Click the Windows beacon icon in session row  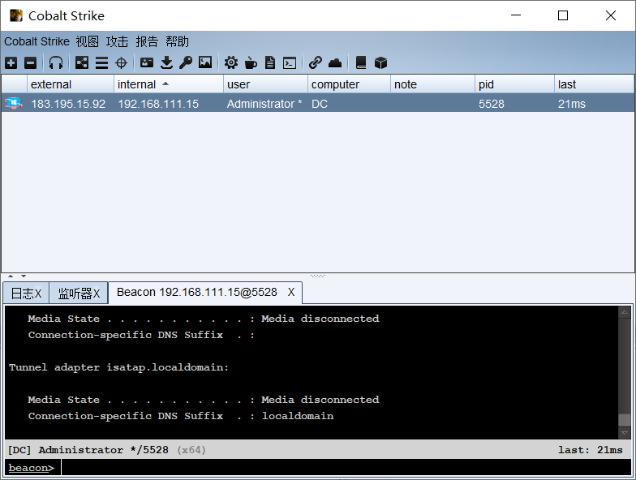point(13,104)
